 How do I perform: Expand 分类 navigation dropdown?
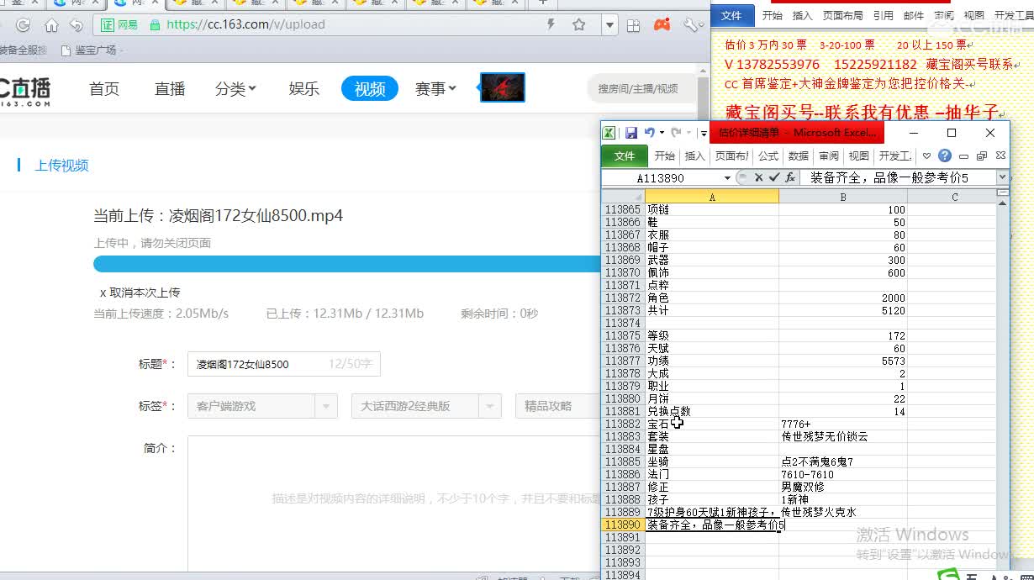click(235, 88)
